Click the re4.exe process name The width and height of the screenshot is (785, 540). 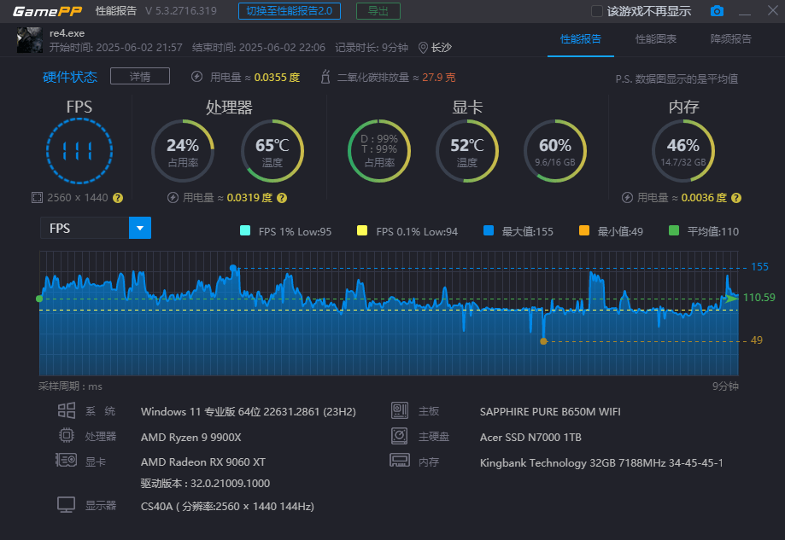[67, 33]
